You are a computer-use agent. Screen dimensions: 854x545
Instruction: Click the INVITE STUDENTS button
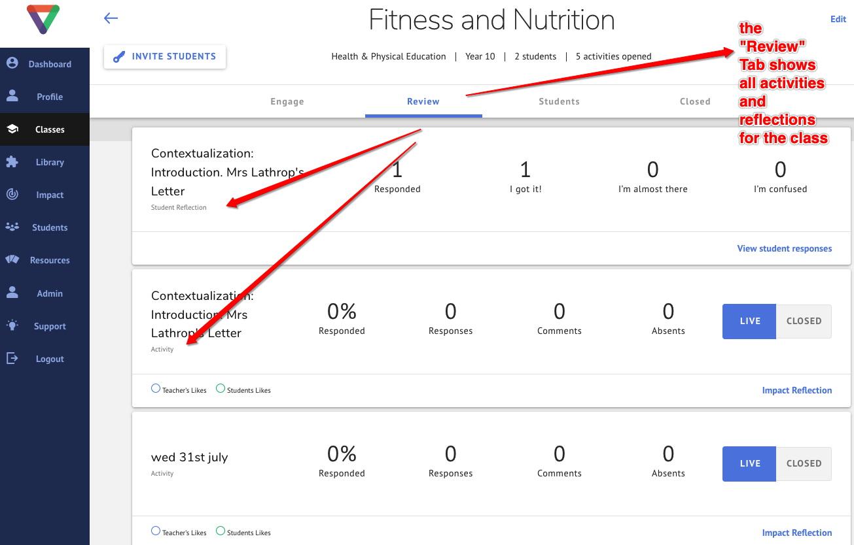coord(165,57)
